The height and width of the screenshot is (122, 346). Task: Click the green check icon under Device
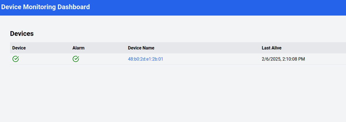(x=16, y=59)
